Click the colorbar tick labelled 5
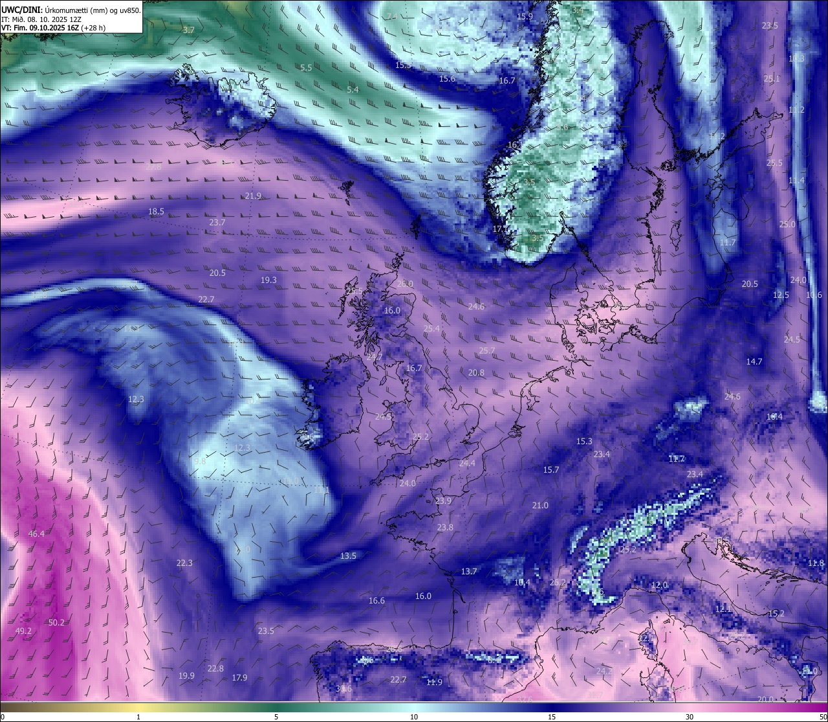This screenshot has height=722, width=828. (276, 717)
